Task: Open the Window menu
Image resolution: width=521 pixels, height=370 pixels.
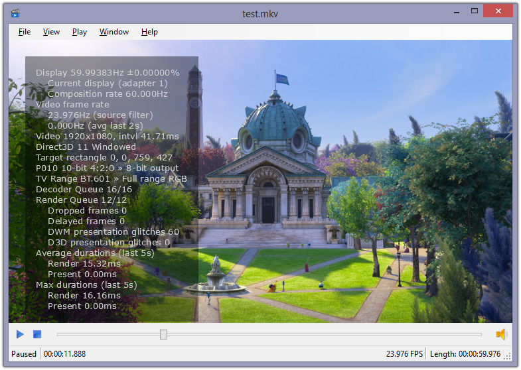Action: pyautogui.click(x=114, y=32)
